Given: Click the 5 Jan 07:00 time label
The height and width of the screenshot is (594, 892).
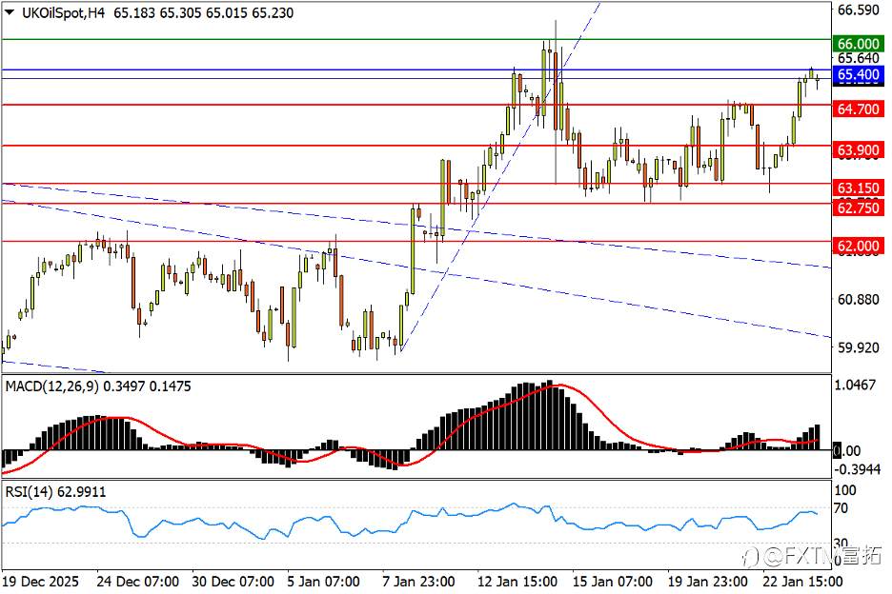Looking at the screenshot, I should point(323,582).
